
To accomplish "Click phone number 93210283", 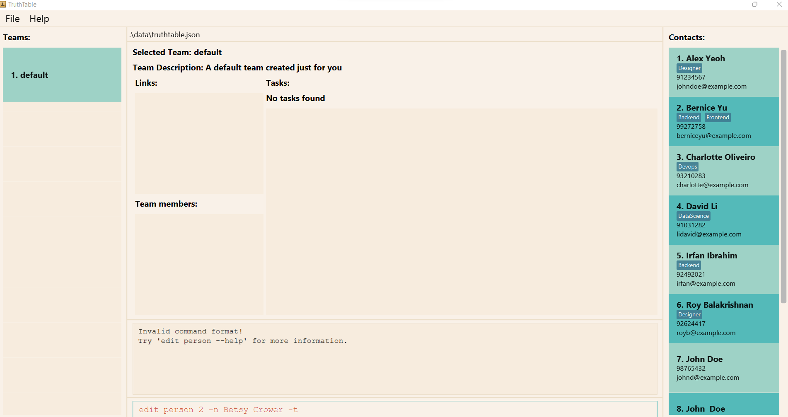I will coord(691,176).
